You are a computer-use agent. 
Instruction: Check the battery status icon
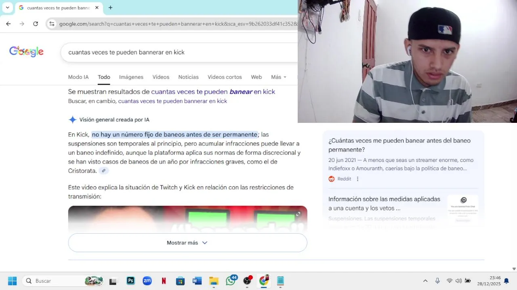click(x=468, y=281)
